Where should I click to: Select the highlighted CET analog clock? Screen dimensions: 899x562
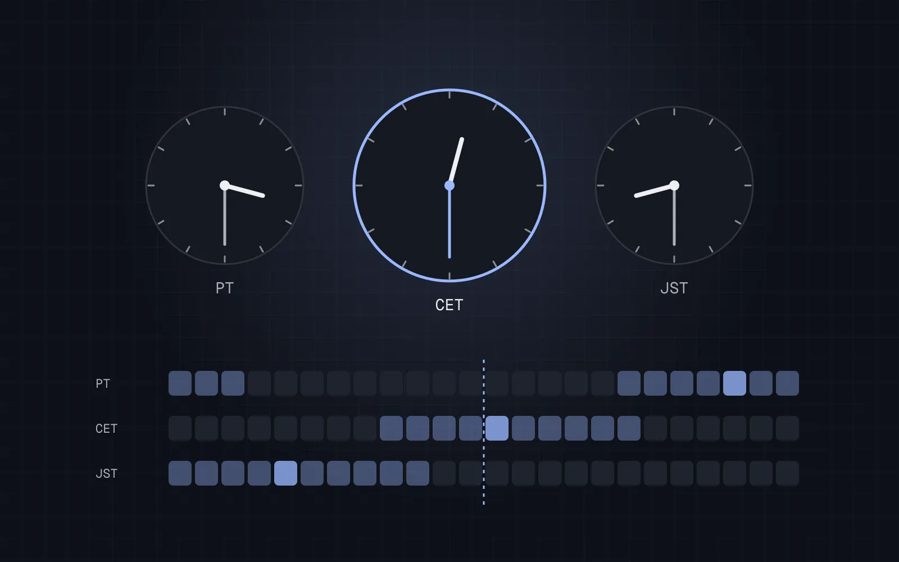click(x=449, y=185)
